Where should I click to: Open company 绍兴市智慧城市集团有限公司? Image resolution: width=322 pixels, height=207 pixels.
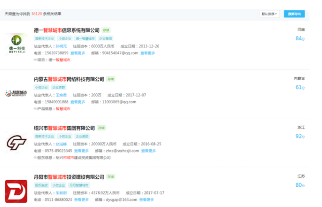coord(65,128)
